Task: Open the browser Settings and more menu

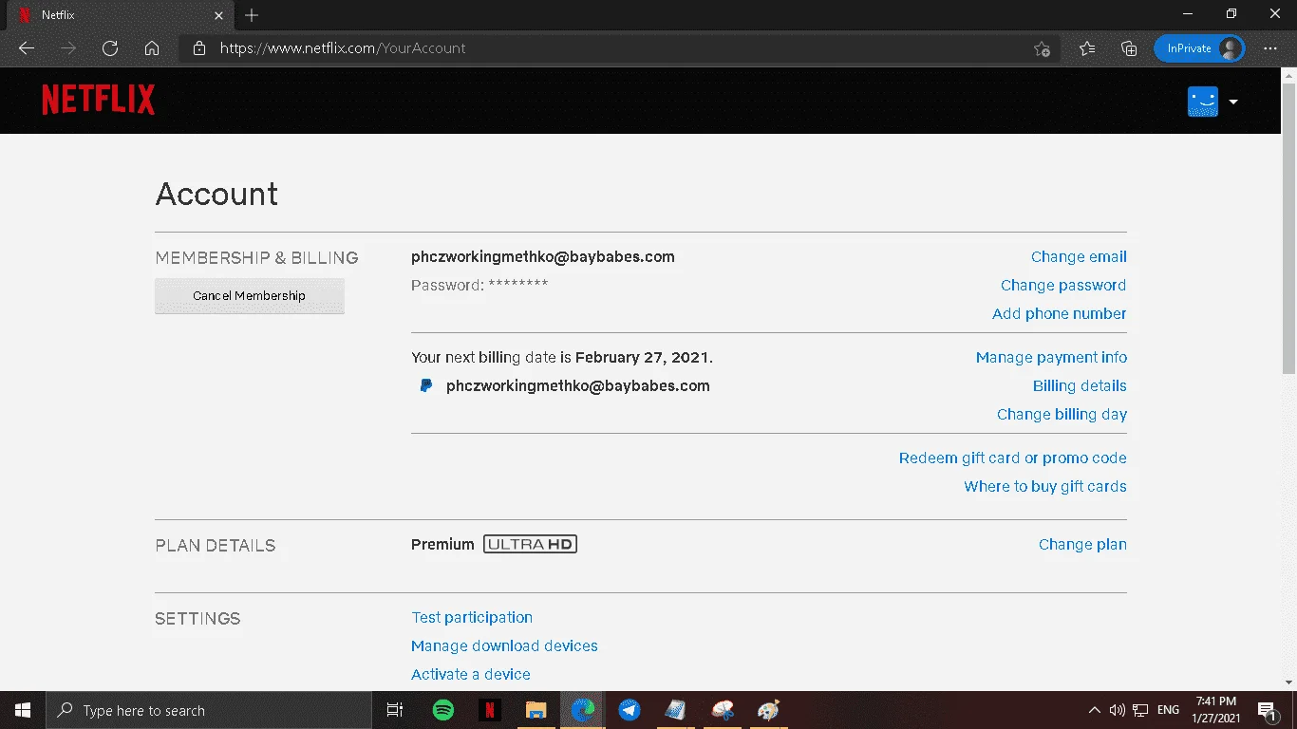Action: click(x=1270, y=48)
